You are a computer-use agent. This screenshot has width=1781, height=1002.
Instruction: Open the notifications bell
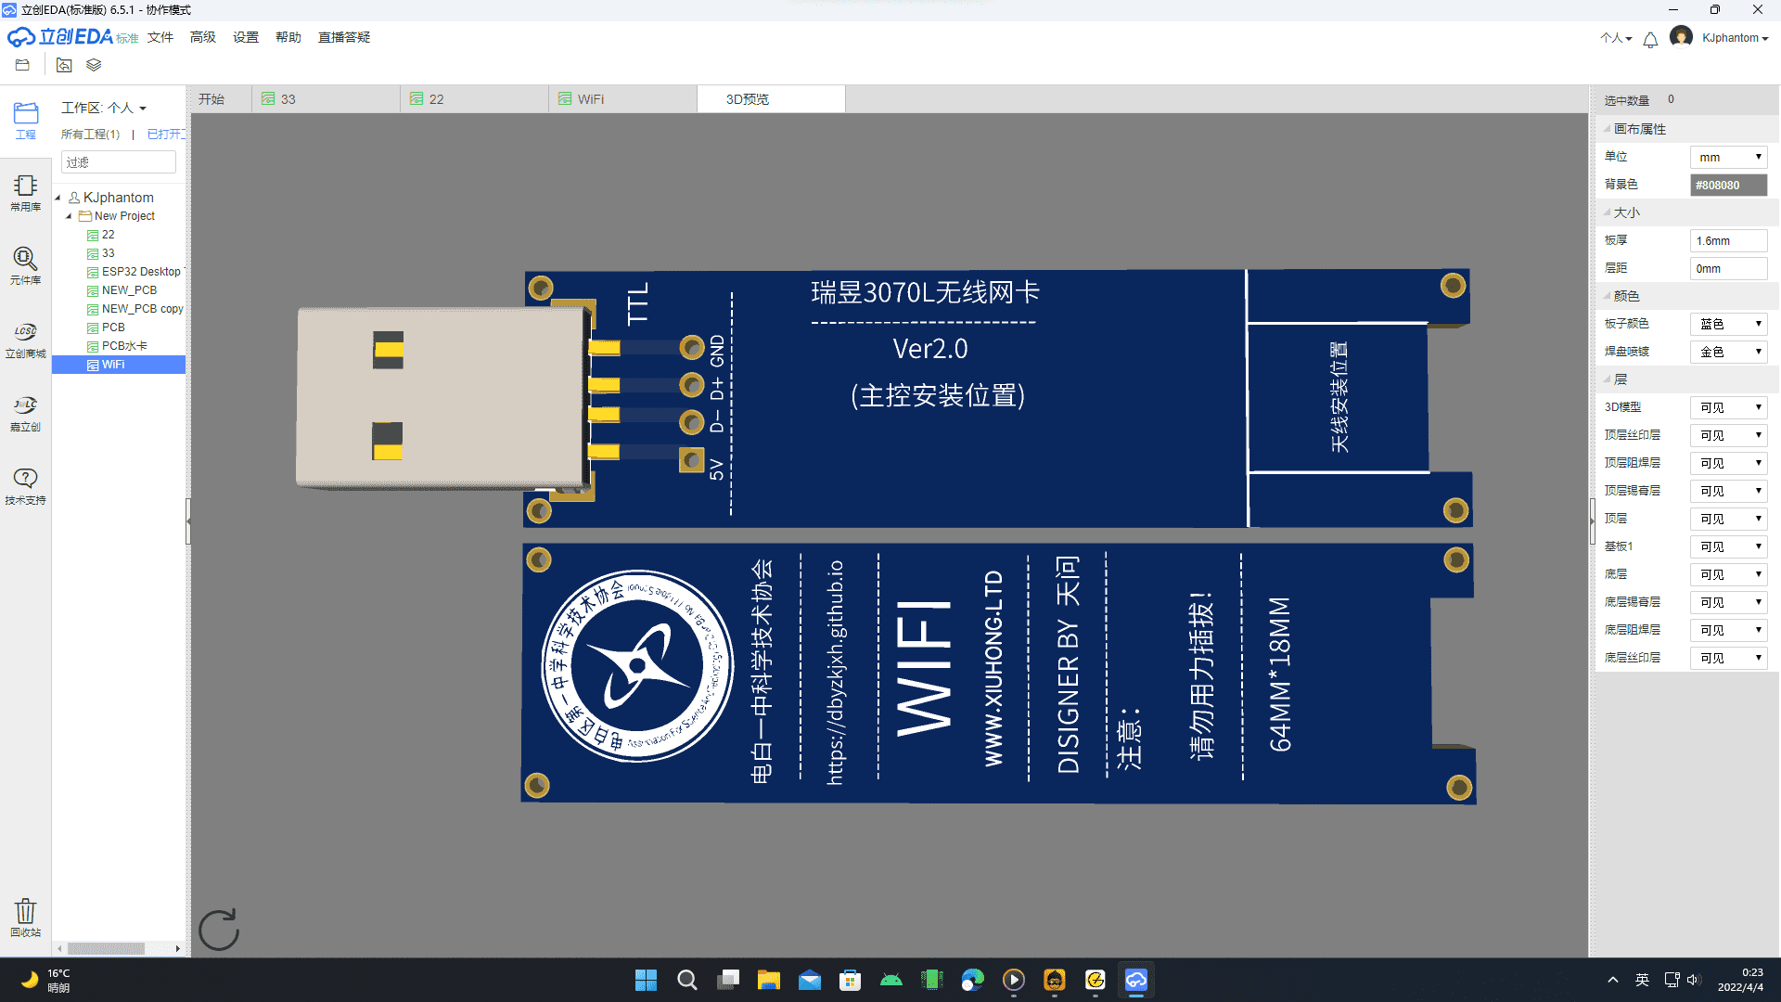tap(1650, 39)
